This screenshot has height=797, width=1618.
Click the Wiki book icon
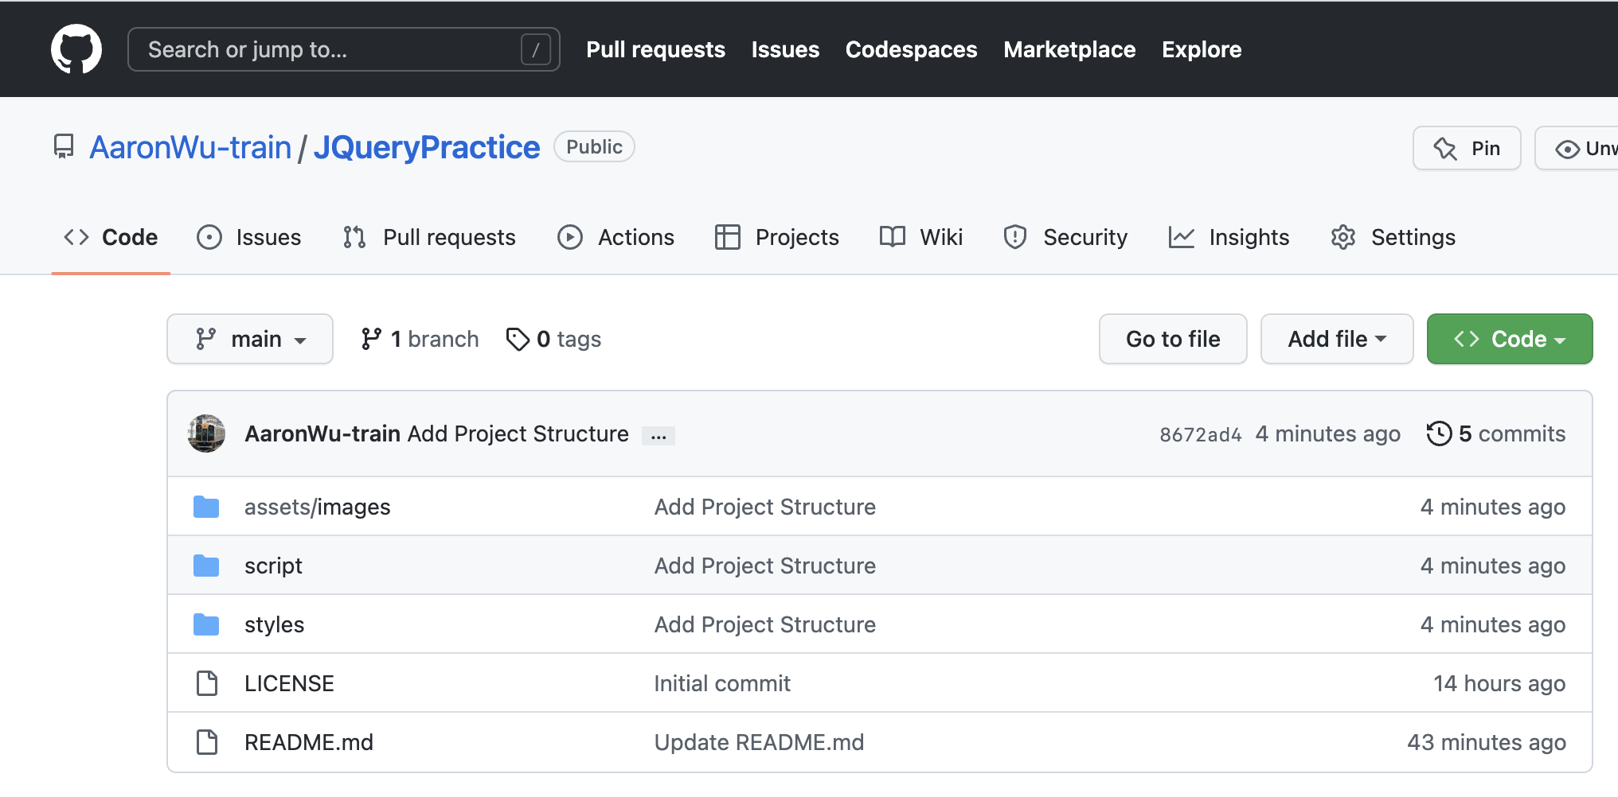click(x=893, y=237)
